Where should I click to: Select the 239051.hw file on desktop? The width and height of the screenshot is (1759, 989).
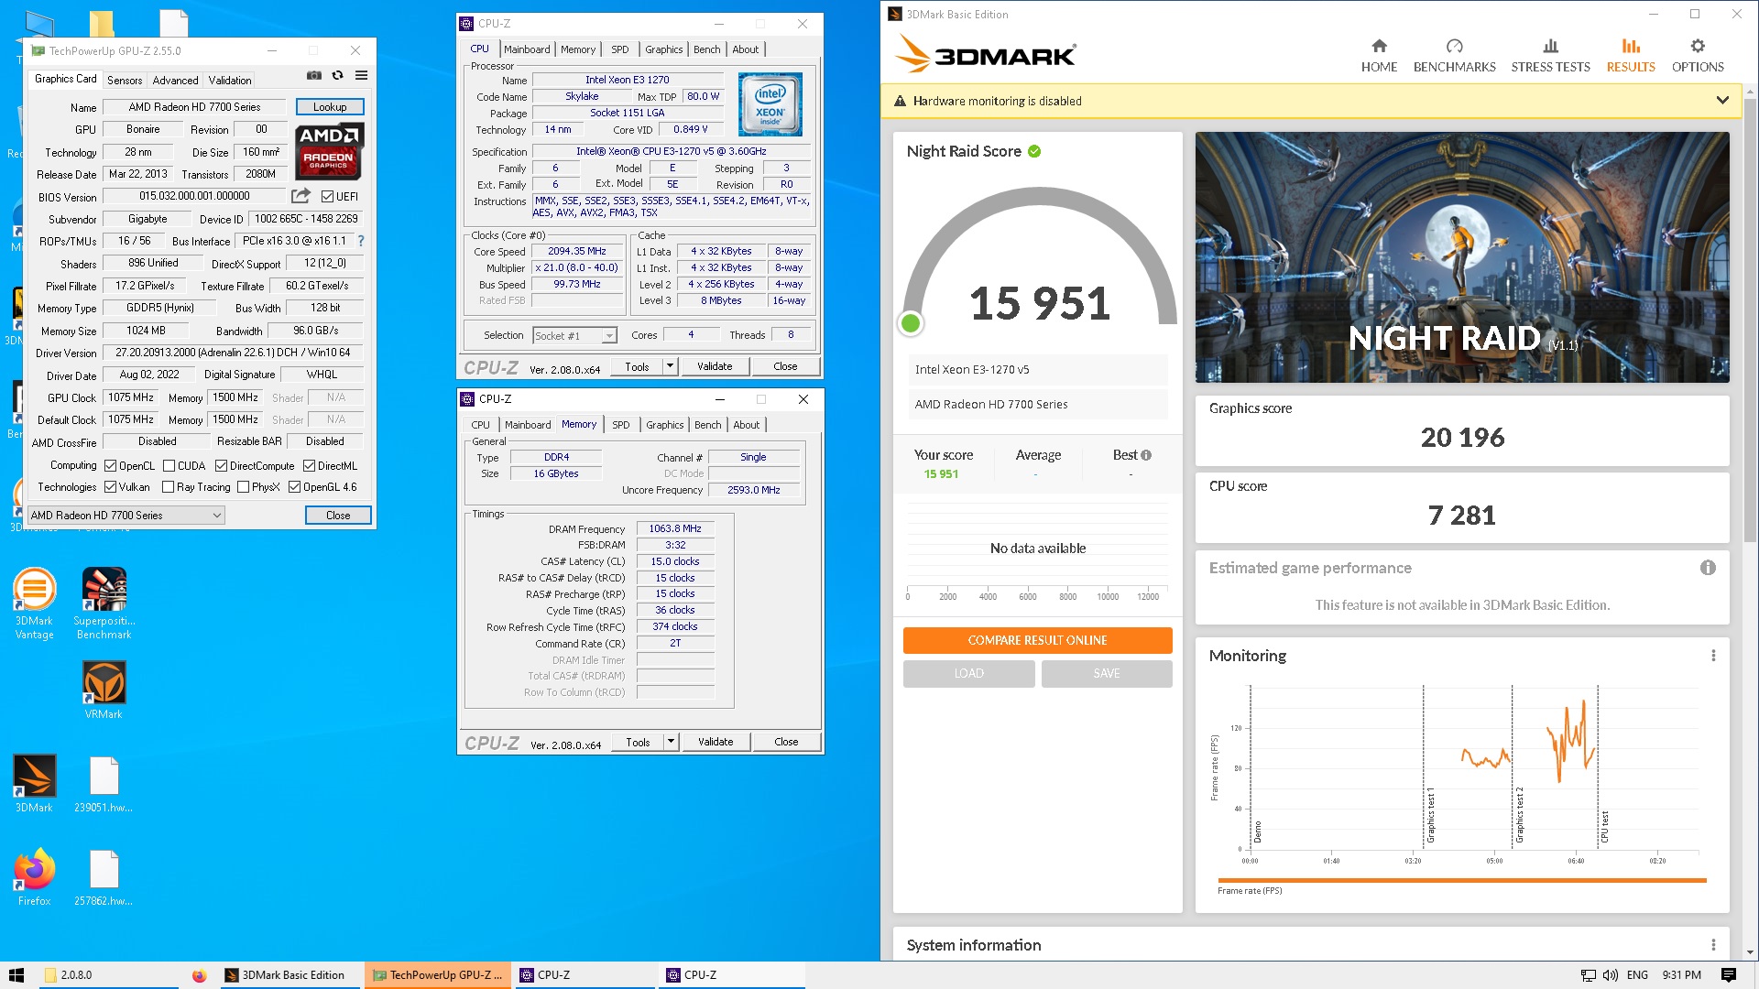[104, 784]
